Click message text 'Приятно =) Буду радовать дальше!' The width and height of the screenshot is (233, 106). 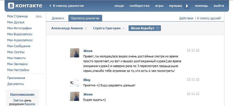pos(109,86)
